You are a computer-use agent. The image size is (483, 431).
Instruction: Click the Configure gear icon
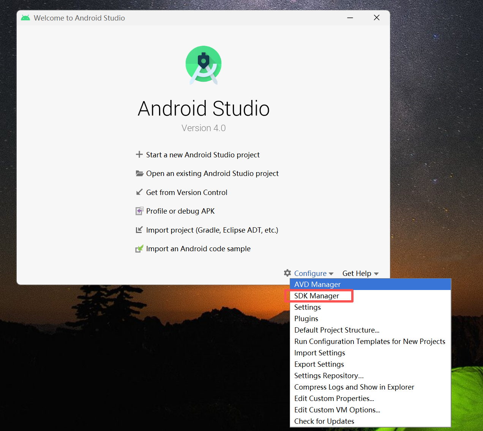(x=287, y=273)
